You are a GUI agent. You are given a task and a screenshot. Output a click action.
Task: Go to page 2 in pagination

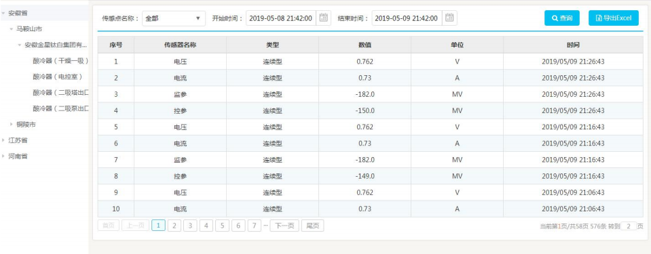click(174, 226)
